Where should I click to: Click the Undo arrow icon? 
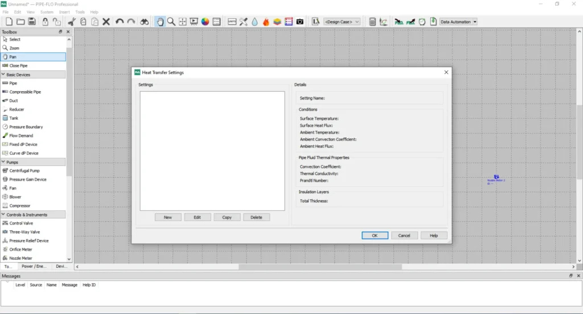(120, 22)
